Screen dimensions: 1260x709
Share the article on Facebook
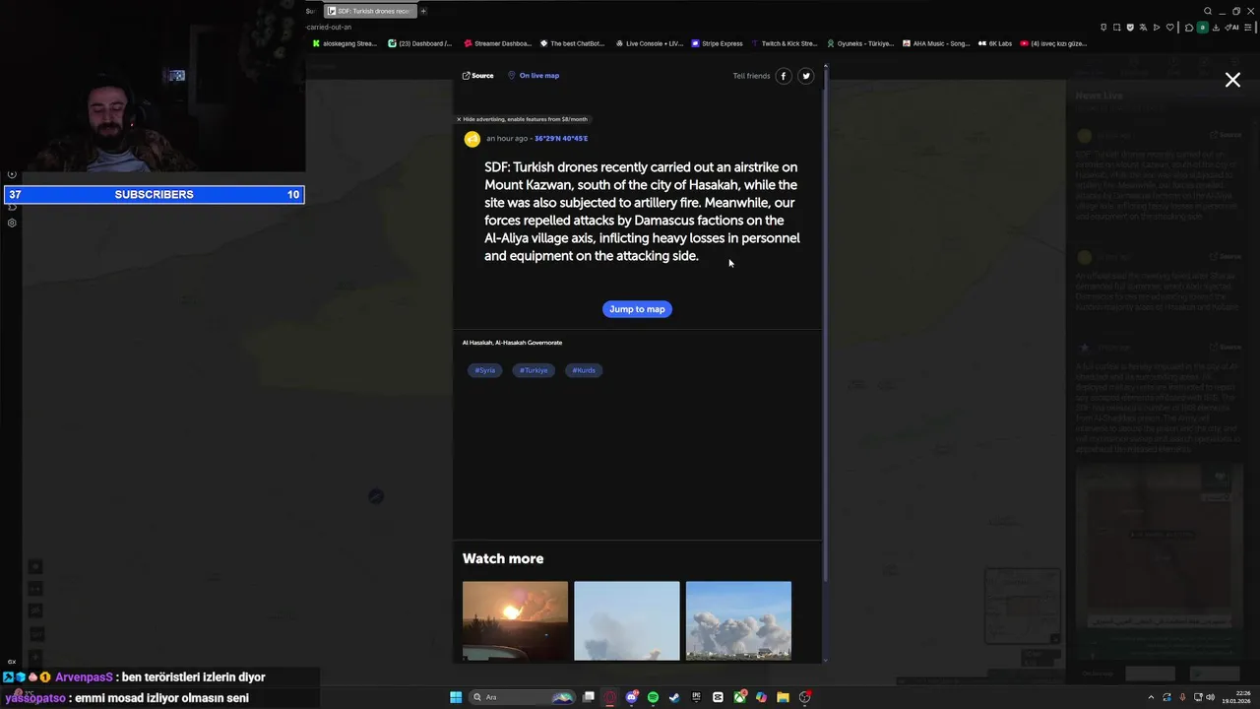point(784,76)
